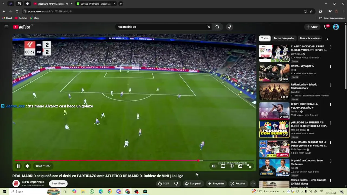Open the Windows Start menu
The width and height of the screenshot is (347, 195).
4,191
